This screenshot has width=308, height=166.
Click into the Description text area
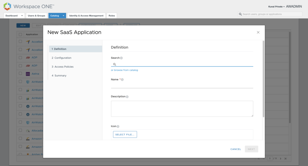coord(182,109)
